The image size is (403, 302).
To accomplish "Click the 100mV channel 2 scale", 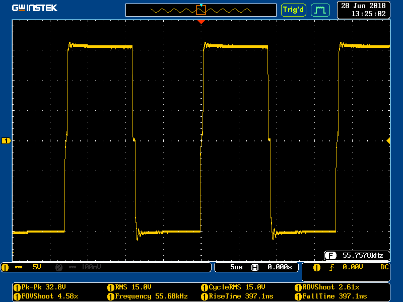I will pos(91,267).
